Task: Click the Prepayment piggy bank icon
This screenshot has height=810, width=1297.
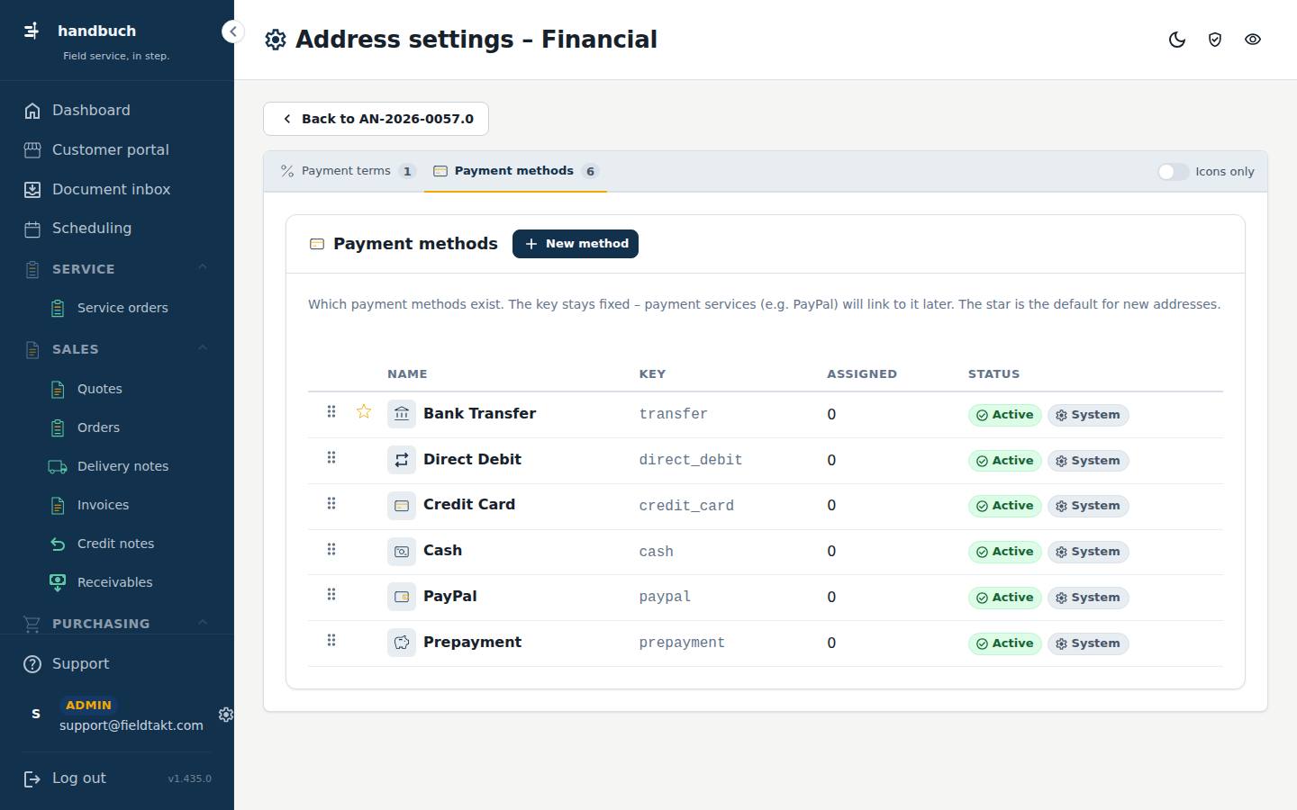Action: pos(402,643)
